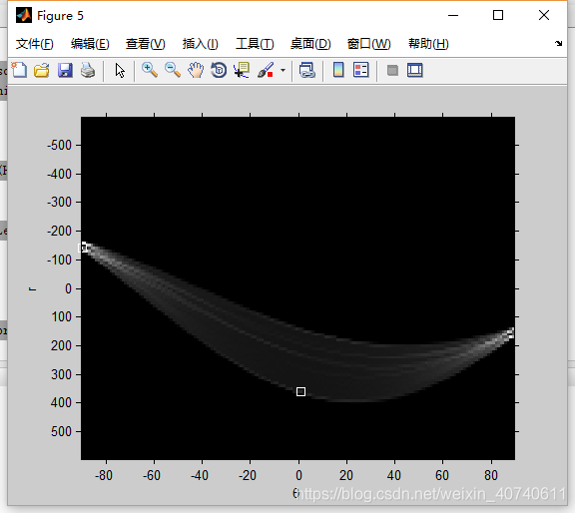Select the Brush/Select Data tool
Viewport: 575px width, 513px height.
click(x=266, y=70)
